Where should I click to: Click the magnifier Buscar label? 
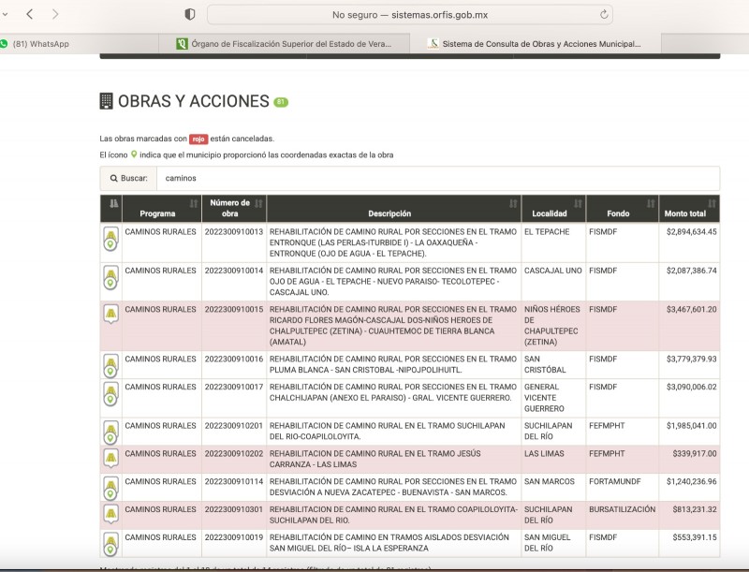pyautogui.click(x=128, y=178)
